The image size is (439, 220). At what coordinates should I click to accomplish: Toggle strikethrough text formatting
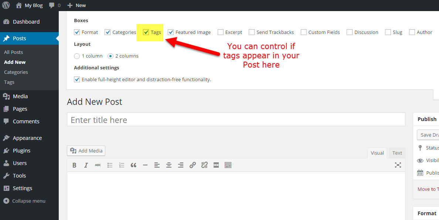(x=98, y=165)
